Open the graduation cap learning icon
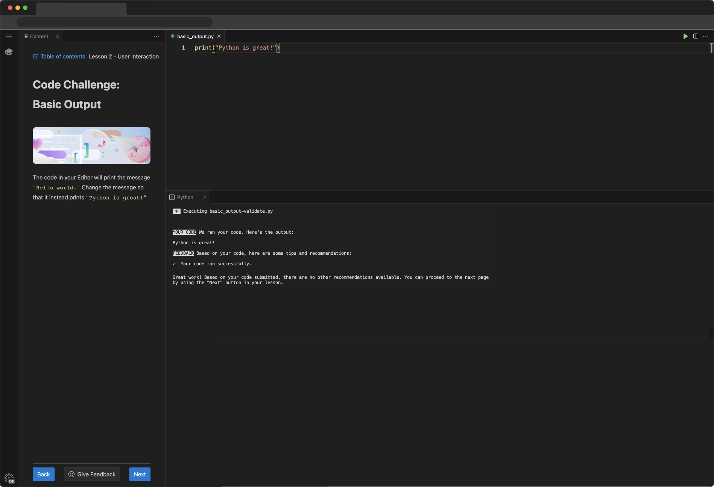 9,52
